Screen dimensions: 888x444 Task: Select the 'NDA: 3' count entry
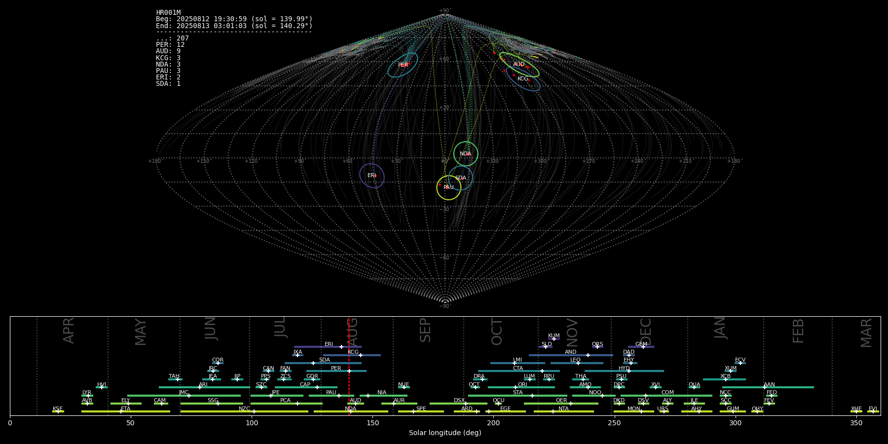pyautogui.click(x=168, y=64)
